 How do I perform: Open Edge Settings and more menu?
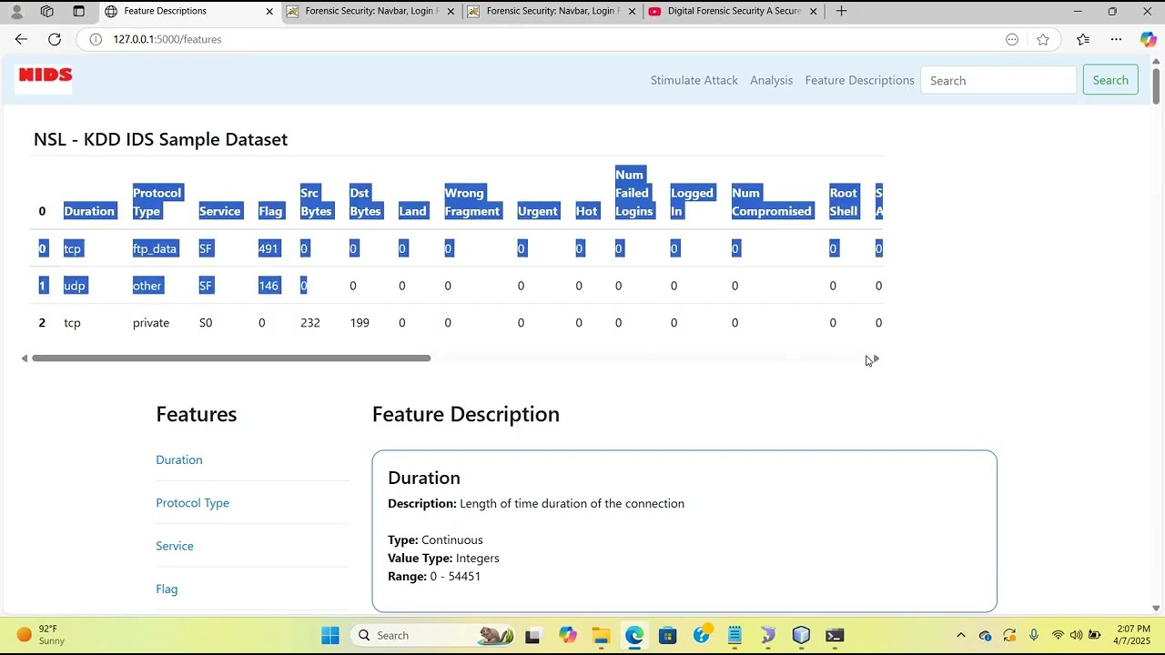pos(1116,39)
